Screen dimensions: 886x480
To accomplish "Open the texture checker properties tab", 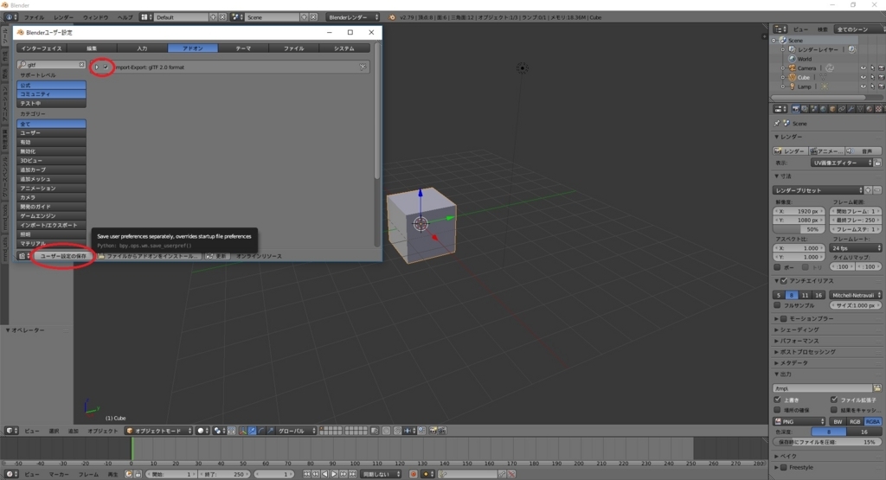I will [879, 109].
